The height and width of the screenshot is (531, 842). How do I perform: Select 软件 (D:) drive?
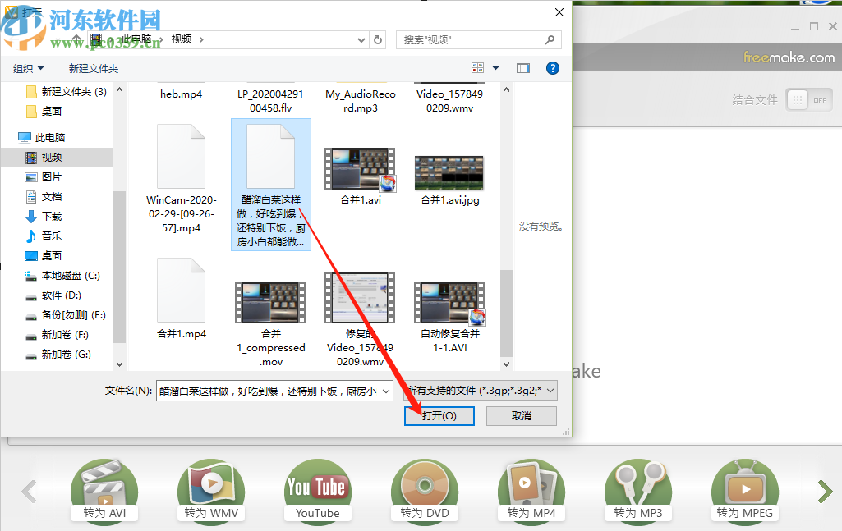pyautogui.click(x=53, y=295)
